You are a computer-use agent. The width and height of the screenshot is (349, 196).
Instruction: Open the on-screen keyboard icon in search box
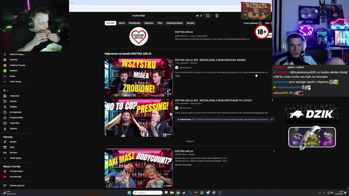coord(197,16)
